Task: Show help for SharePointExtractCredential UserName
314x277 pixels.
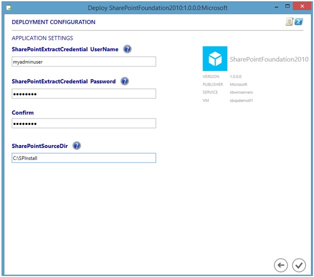Action: pos(127,49)
